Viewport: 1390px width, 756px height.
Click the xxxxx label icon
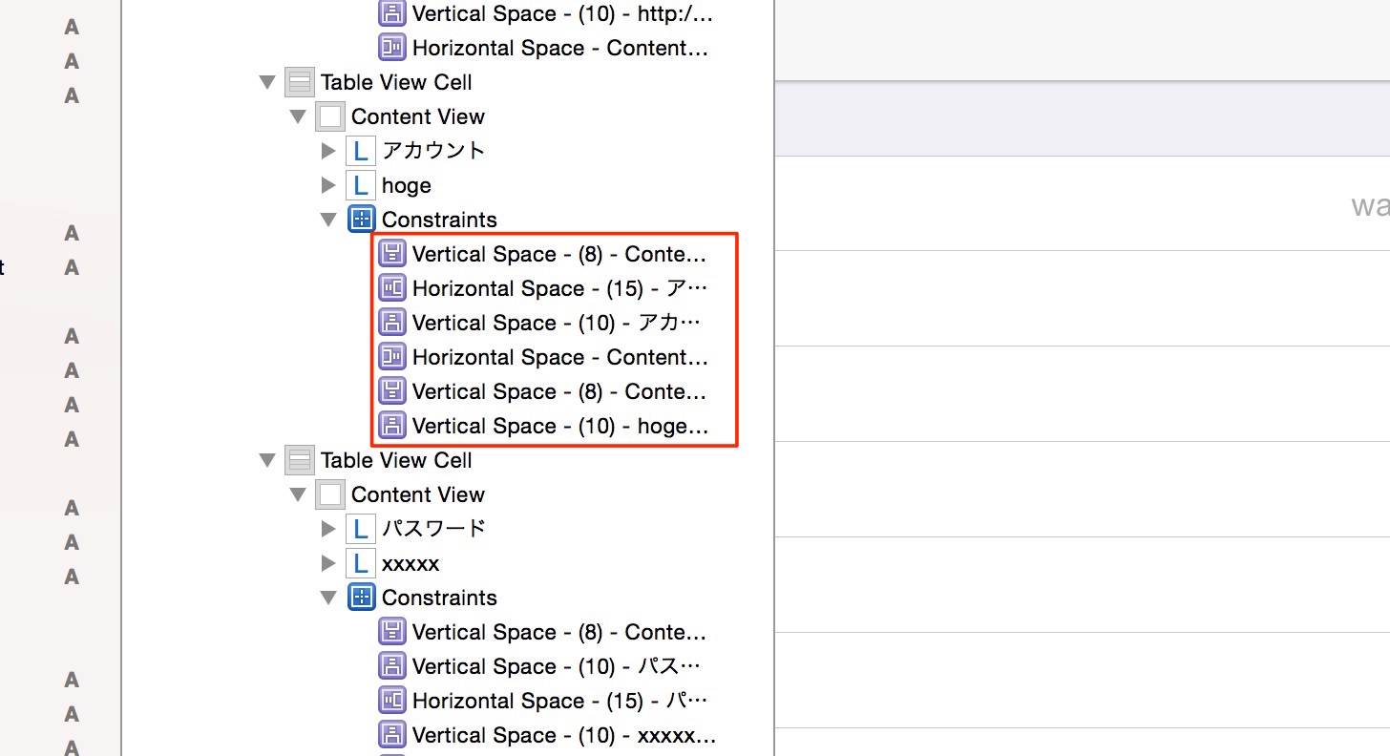pyautogui.click(x=360, y=563)
